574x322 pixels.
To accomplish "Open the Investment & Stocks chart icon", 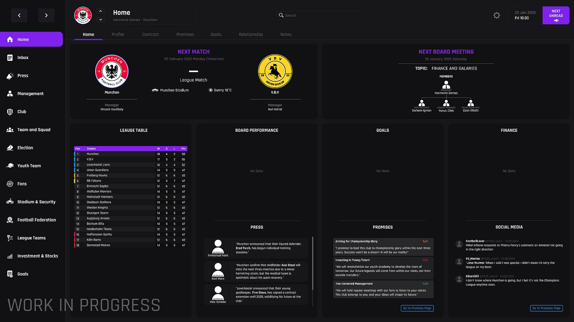I will (10, 256).
